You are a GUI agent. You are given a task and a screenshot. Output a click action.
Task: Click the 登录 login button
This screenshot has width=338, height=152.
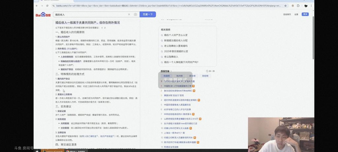pyautogui.click(x=305, y=15)
